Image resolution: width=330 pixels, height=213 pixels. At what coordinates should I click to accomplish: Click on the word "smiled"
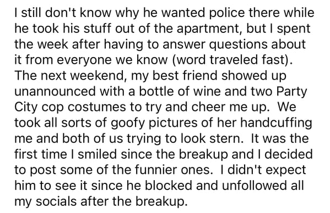[x=97, y=154]
